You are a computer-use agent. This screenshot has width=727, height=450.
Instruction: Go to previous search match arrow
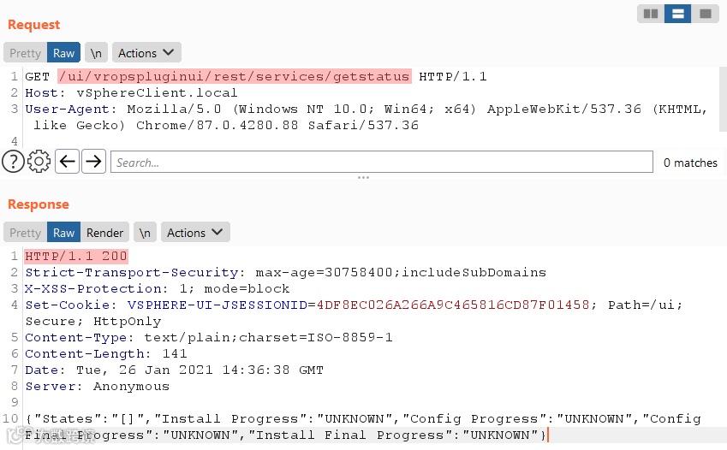(68, 162)
